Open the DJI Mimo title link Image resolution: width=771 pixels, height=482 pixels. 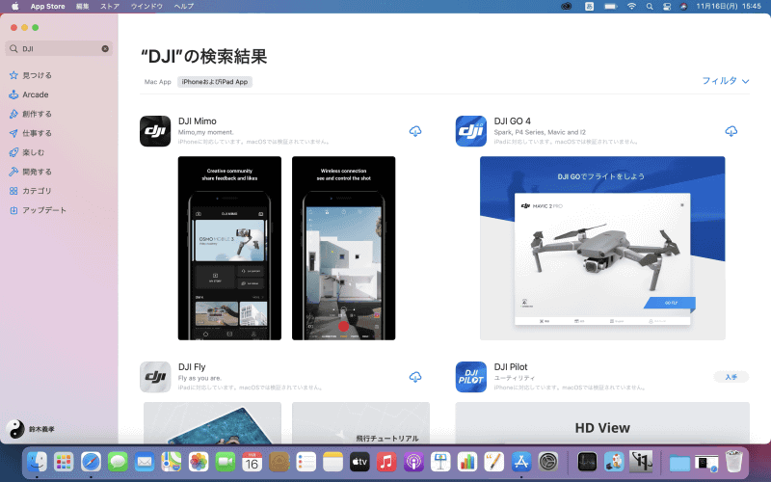[198, 121]
